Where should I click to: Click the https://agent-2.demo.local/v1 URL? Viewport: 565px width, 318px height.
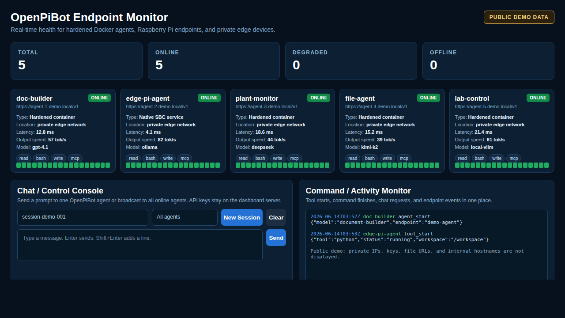tap(157, 106)
